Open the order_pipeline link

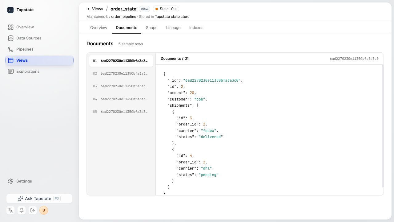pos(123,17)
